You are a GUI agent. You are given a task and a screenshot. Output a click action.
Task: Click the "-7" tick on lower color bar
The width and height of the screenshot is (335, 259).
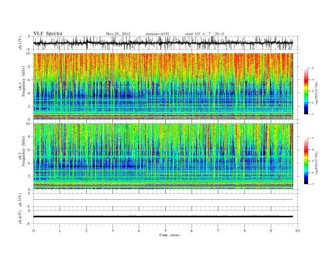click(312, 184)
